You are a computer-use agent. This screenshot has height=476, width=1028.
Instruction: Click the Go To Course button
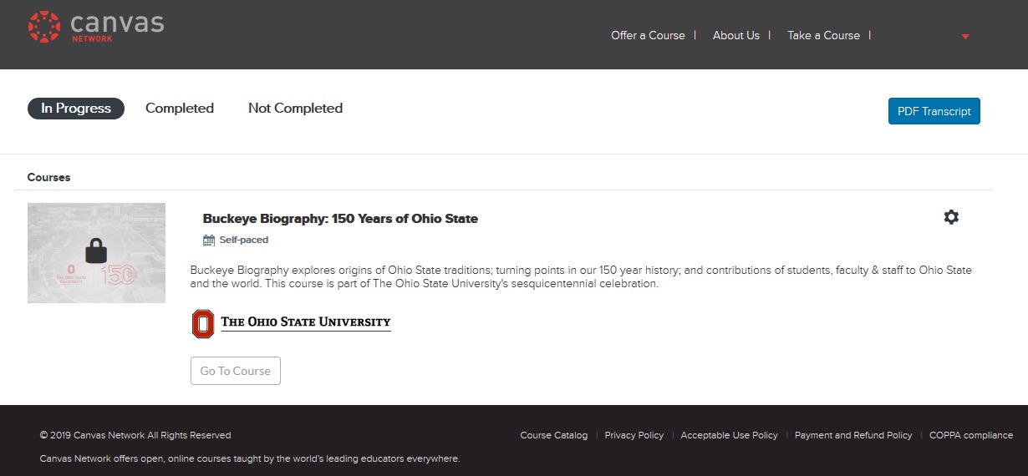point(236,371)
